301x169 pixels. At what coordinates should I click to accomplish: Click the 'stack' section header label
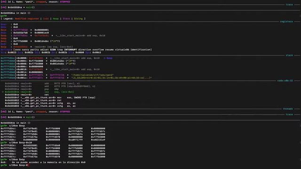289,55
